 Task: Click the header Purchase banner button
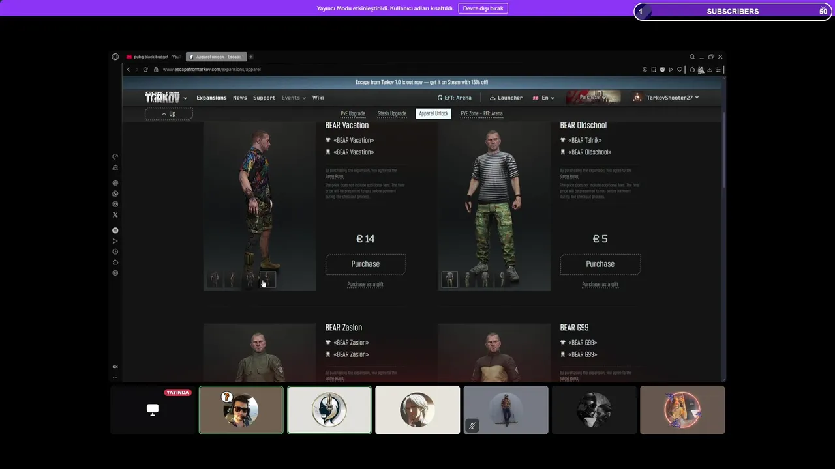pos(593,97)
